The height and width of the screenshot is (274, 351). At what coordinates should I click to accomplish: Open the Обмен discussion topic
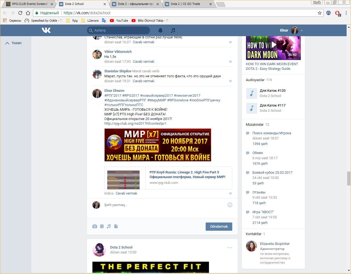pos(258,153)
